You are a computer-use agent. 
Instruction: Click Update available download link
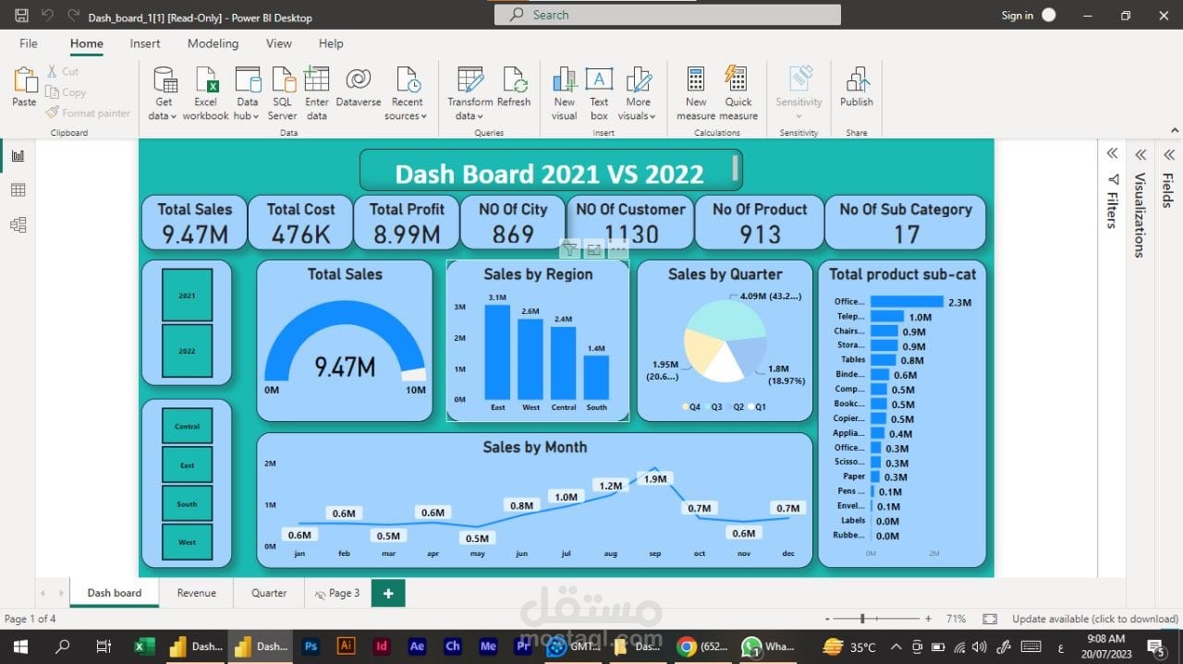(x=1094, y=619)
